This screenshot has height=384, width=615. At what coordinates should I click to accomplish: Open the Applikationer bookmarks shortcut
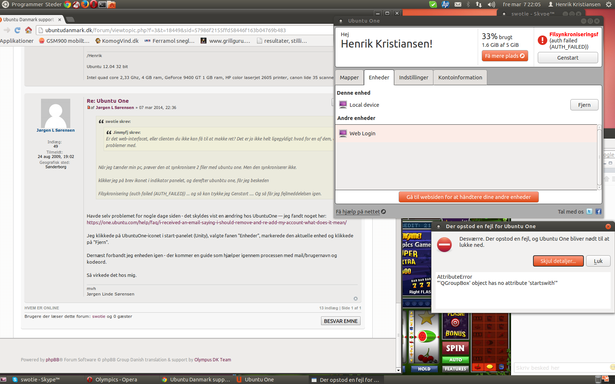pos(16,41)
